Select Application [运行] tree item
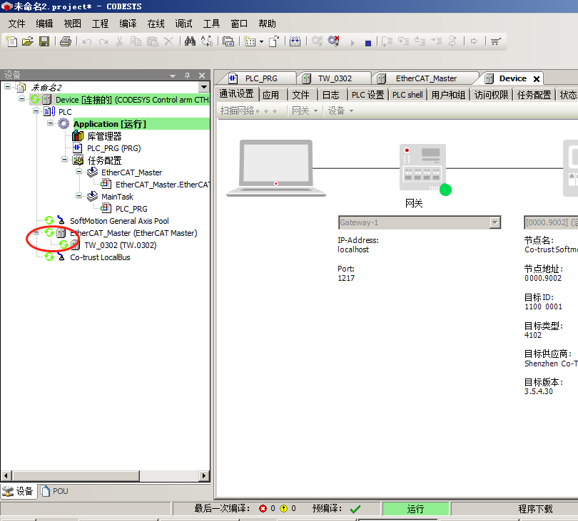This screenshot has width=578, height=521. (110, 124)
